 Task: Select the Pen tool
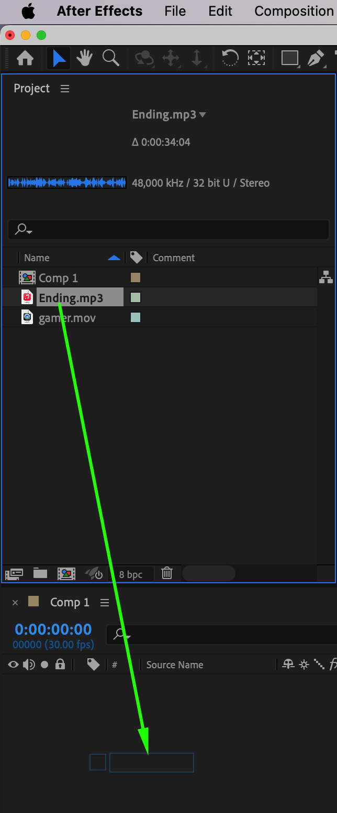click(x=316, y=58)
